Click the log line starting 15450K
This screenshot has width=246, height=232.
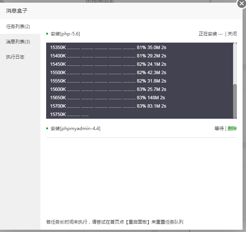coord(108,64)
